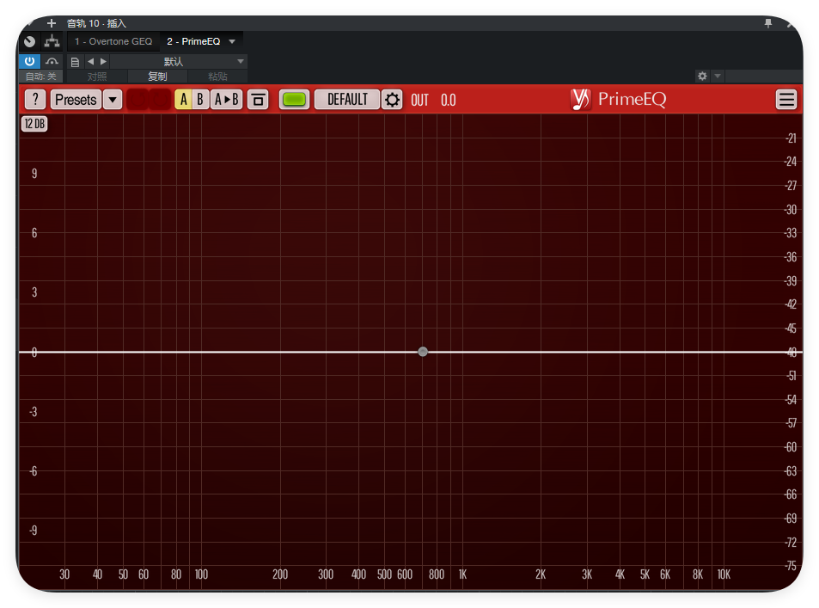This screenshot has width=819, height=608.
Task: Click the empty field right of the host gear
Action: (x=764, y=77)
